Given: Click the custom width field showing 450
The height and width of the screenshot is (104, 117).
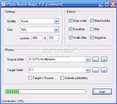Looking at the screenshot, I should pyautogui.click(x=37, y=38).
